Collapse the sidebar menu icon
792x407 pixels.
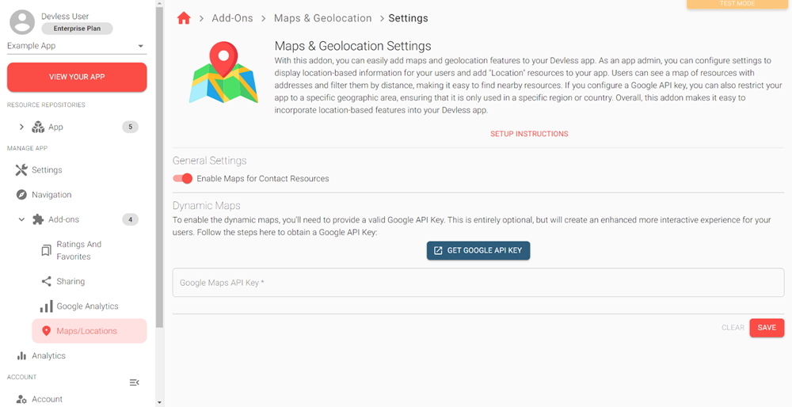click(x=135, y=382)
